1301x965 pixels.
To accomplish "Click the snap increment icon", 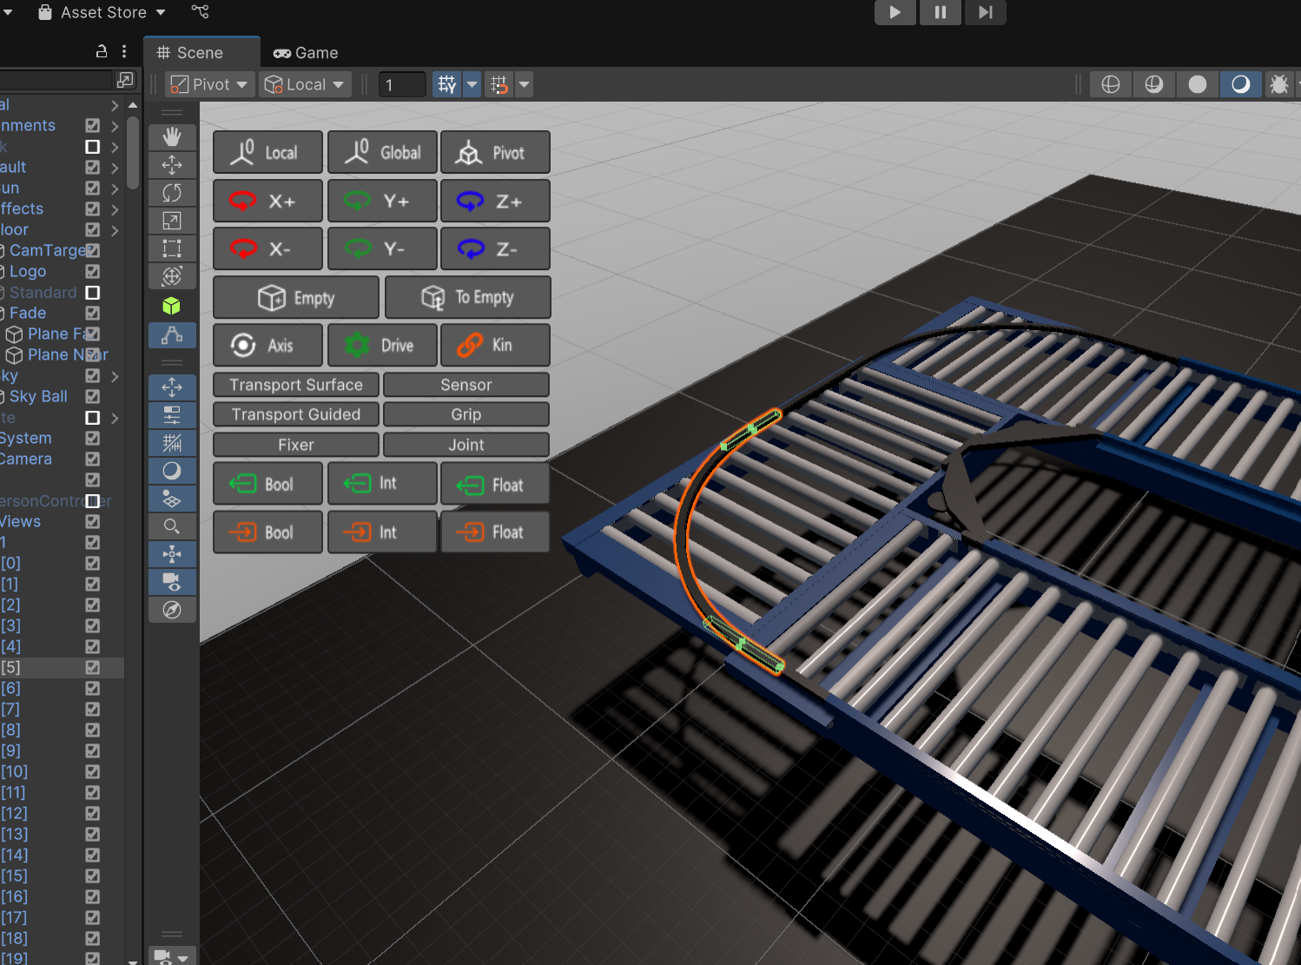I will [x=499, y=84].
